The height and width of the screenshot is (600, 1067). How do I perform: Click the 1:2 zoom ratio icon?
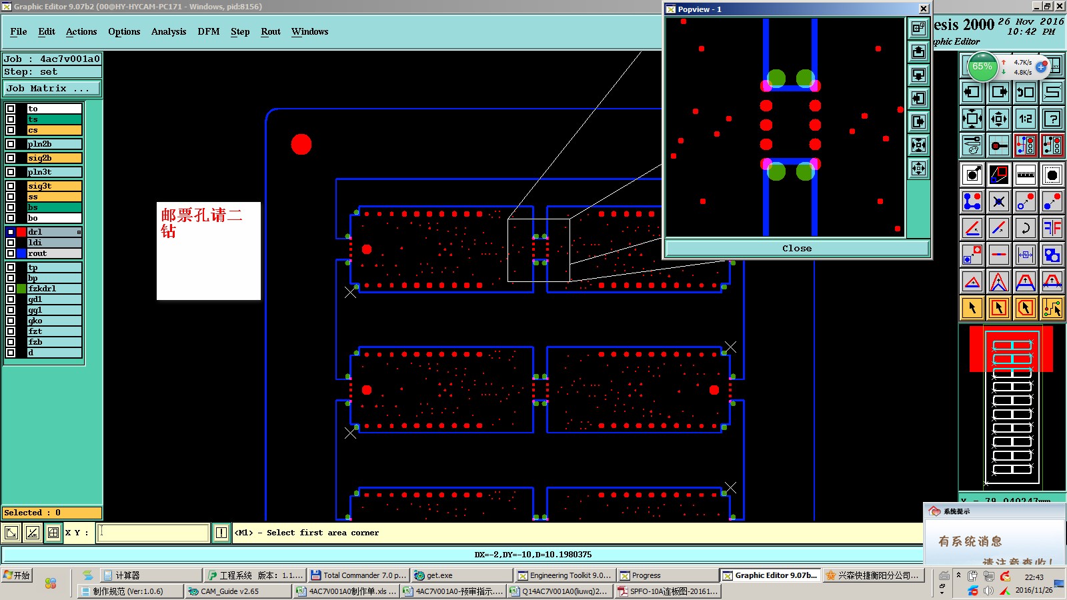(x=1026, y=119)
